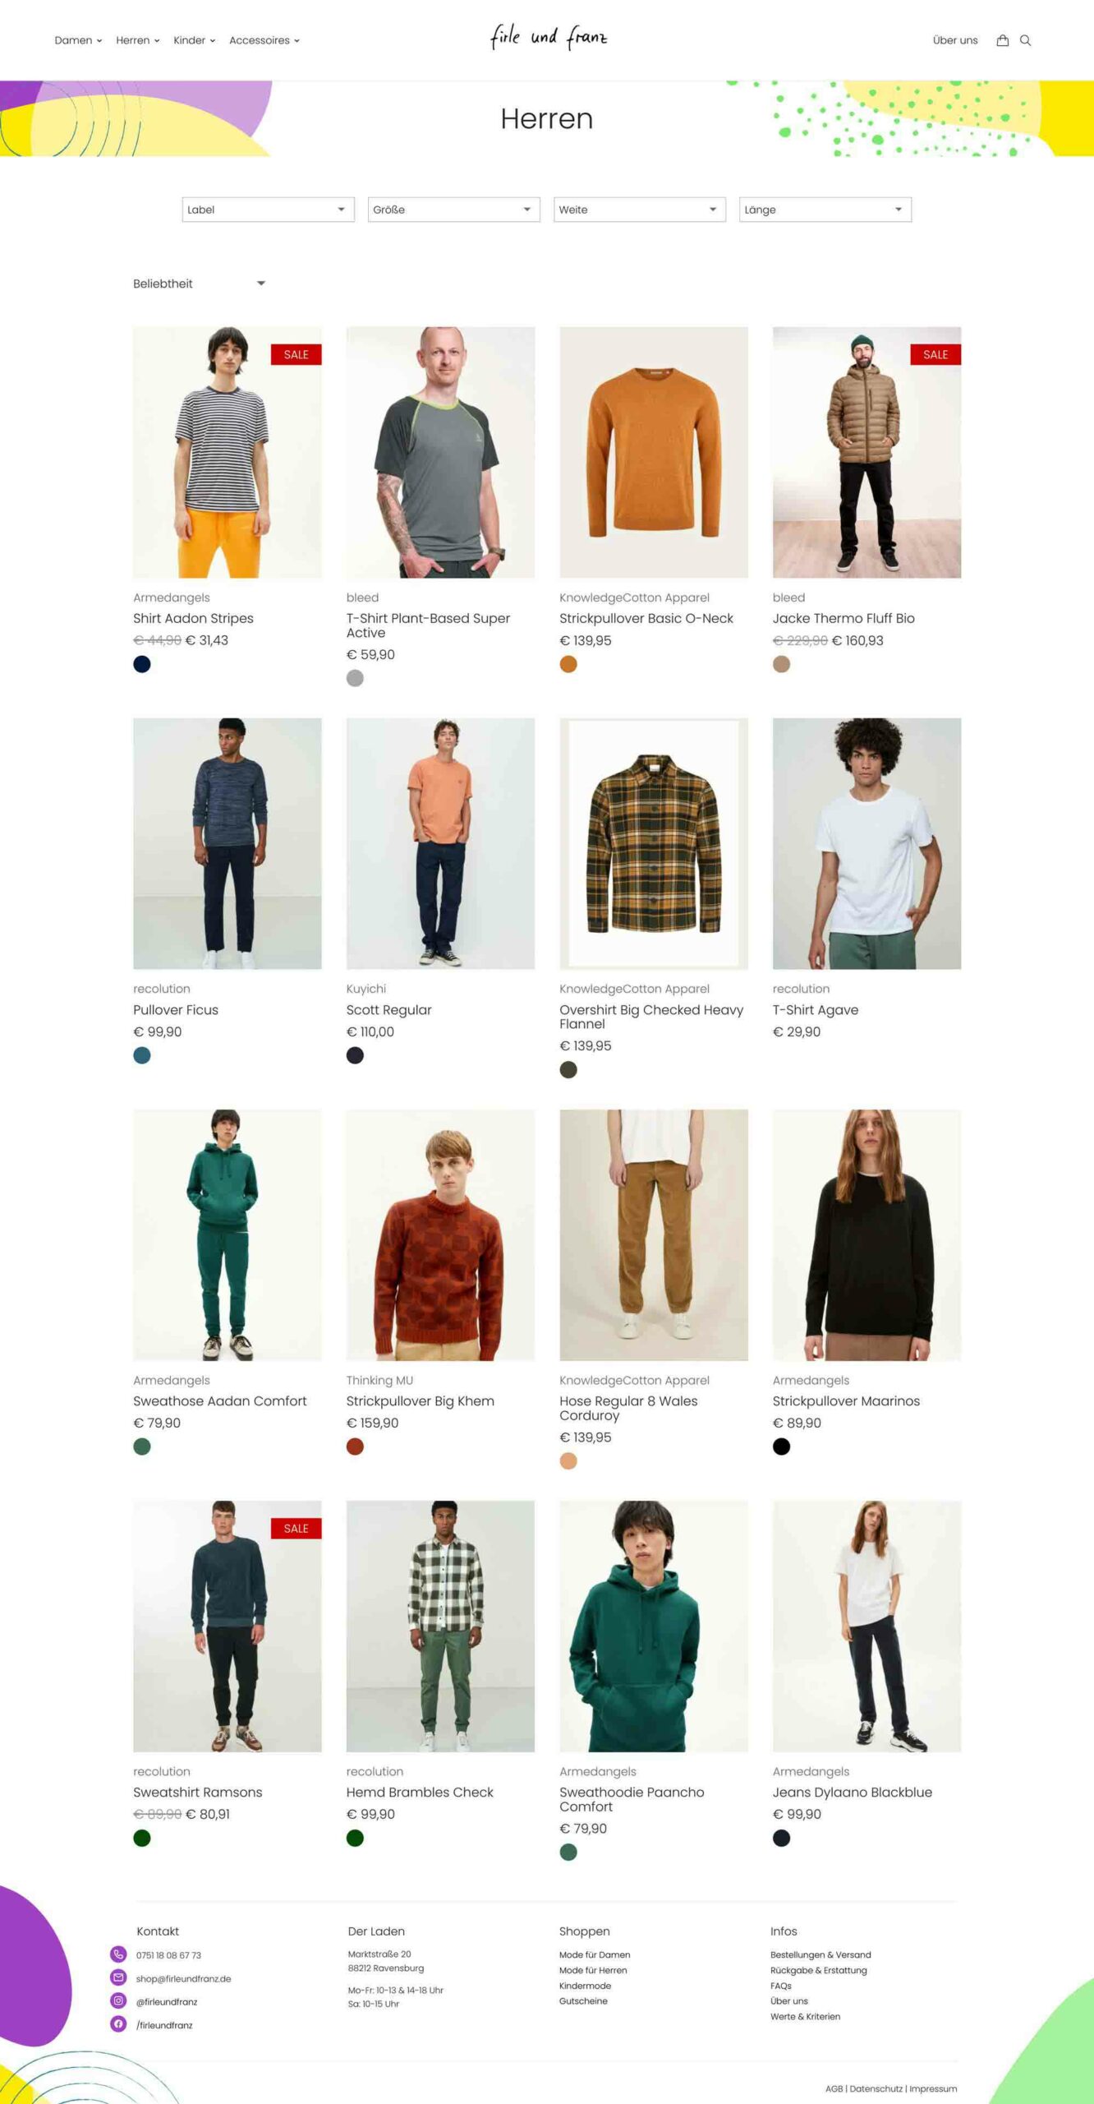Open the Accessoires navigation menu

264,40
